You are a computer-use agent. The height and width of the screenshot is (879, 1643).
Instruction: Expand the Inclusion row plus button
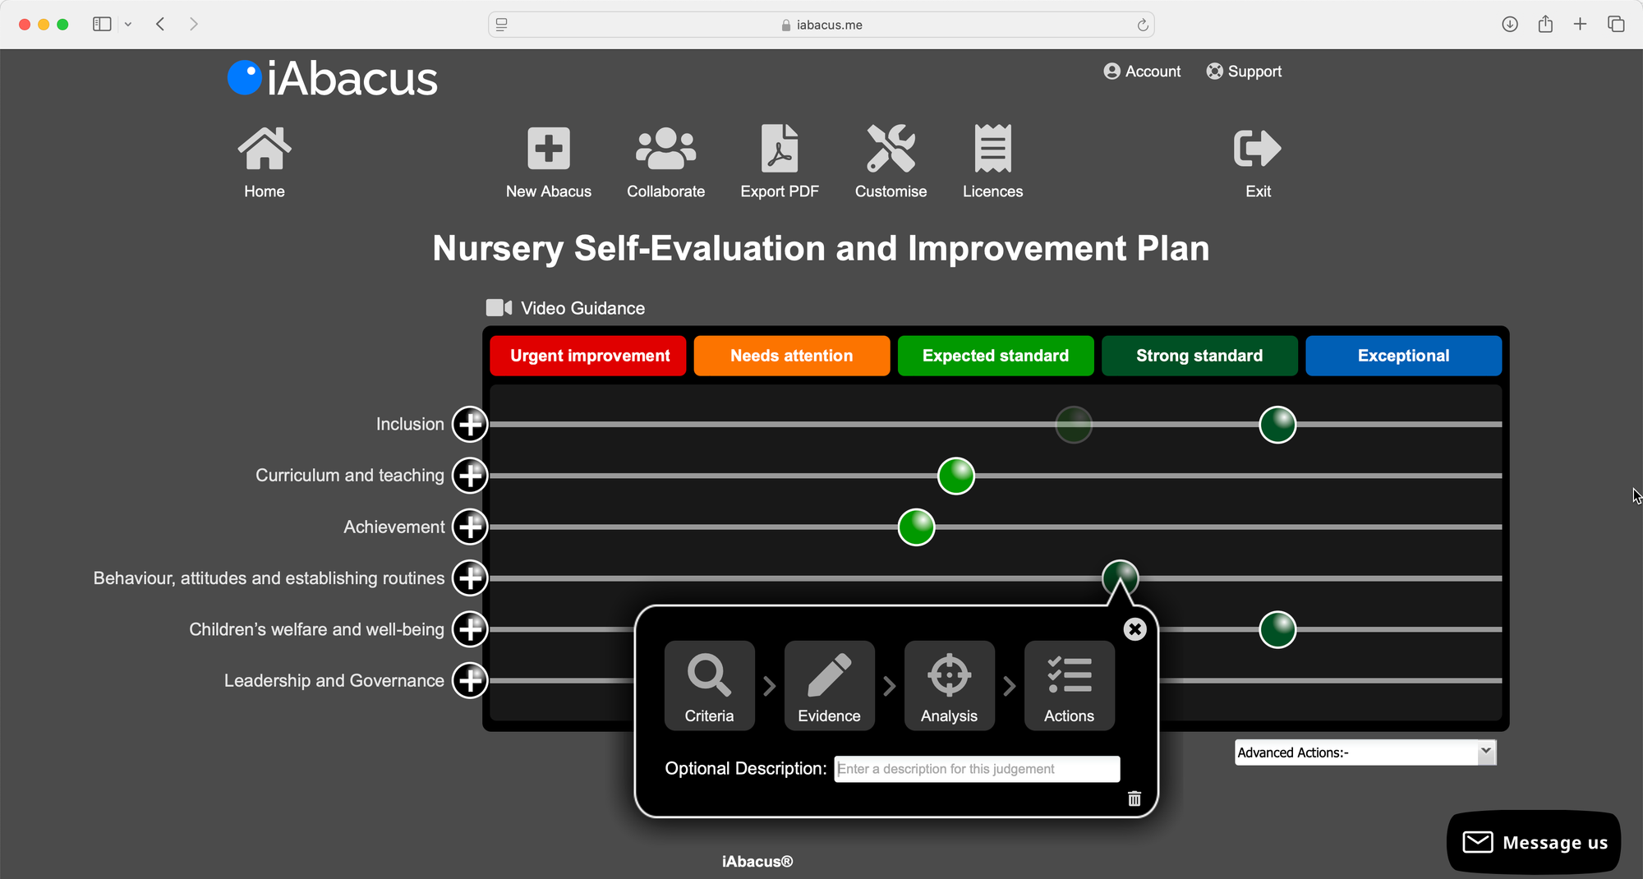click(470, 425)
